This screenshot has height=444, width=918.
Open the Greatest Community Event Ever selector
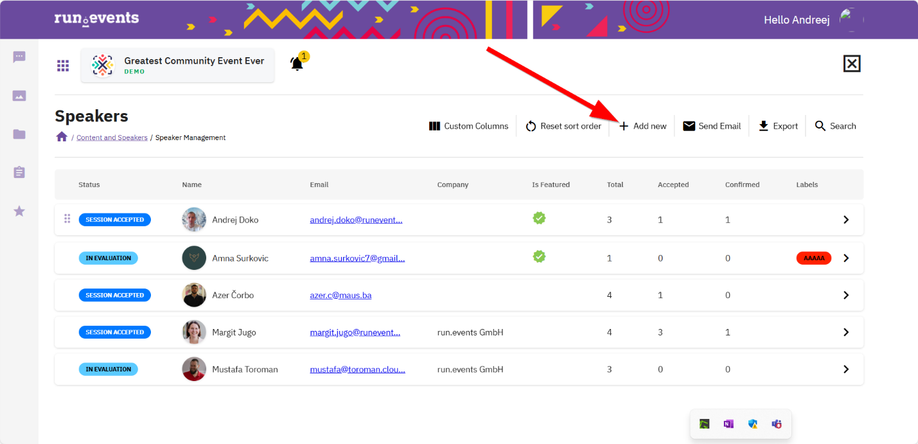tap(177, 65)
